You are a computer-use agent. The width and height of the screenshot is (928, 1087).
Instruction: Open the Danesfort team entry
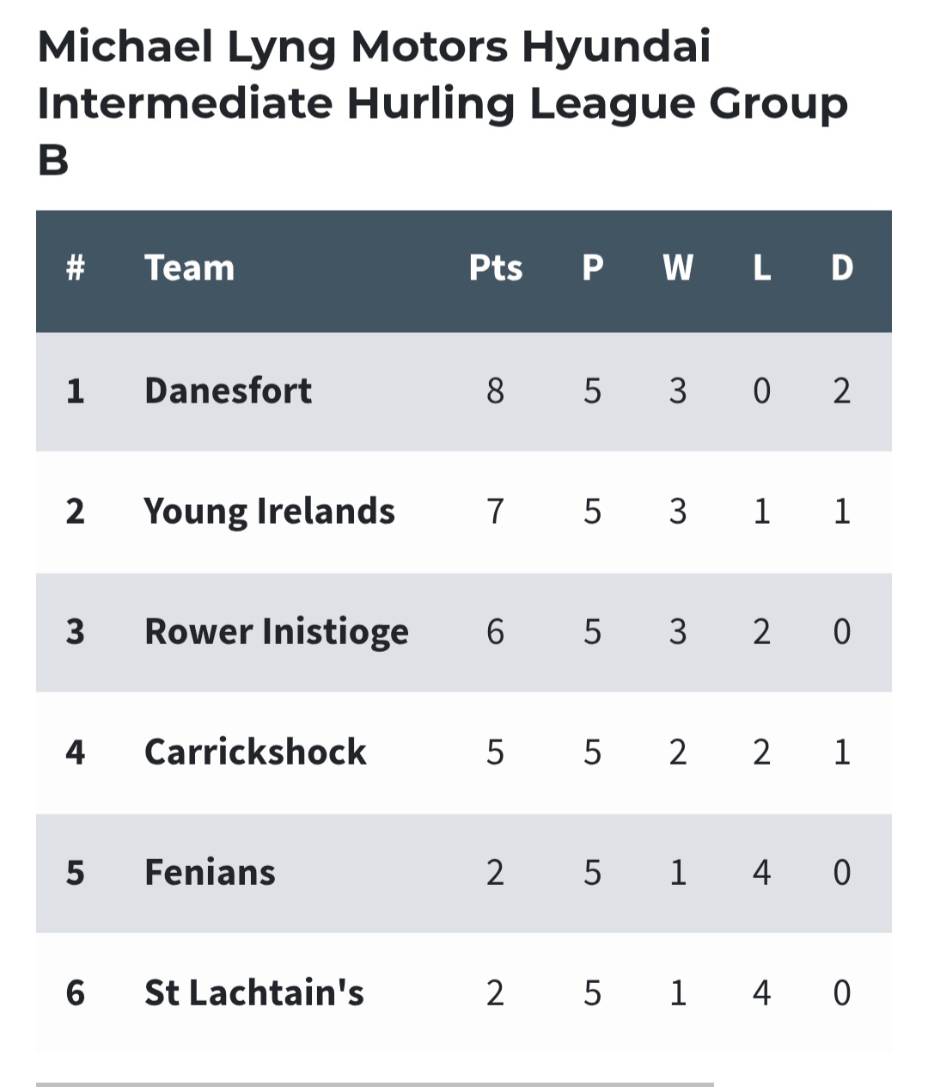pos(228,390)
